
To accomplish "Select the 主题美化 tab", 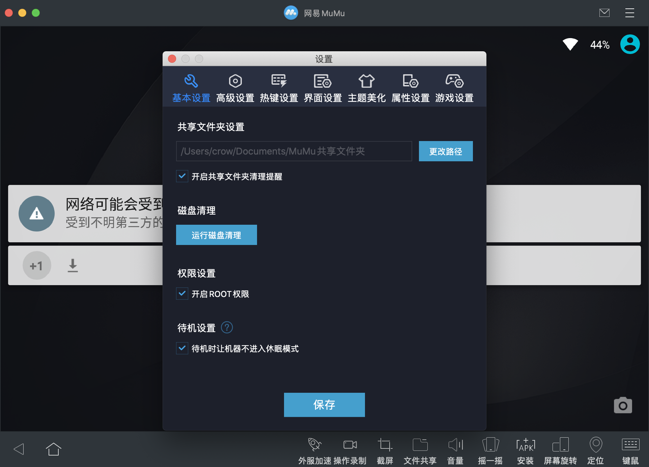I will pos(367,88).
